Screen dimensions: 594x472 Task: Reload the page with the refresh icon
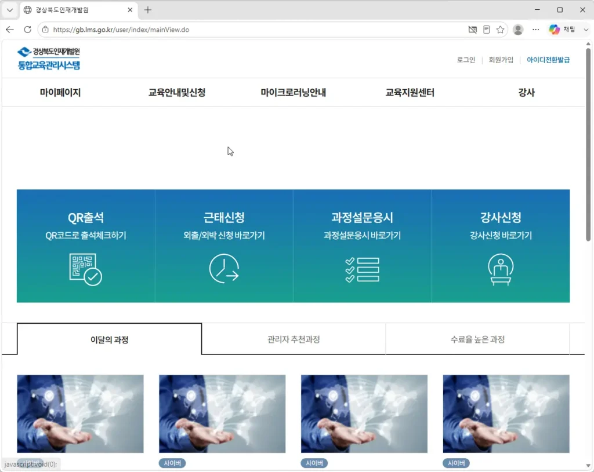coord(28,30)
